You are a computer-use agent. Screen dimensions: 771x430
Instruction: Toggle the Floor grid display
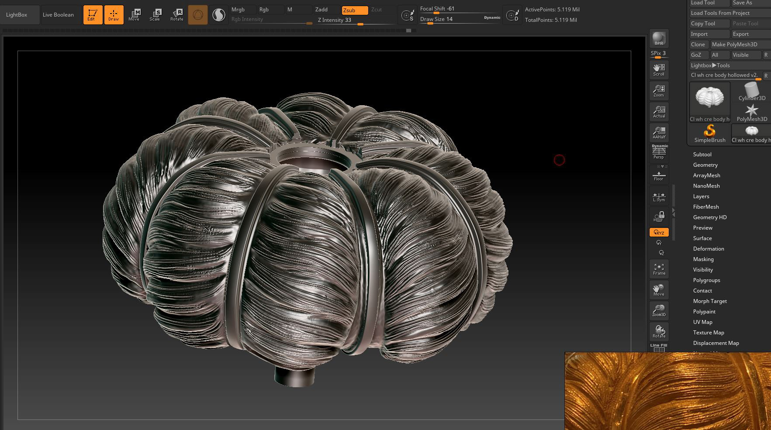coord(659,175)
